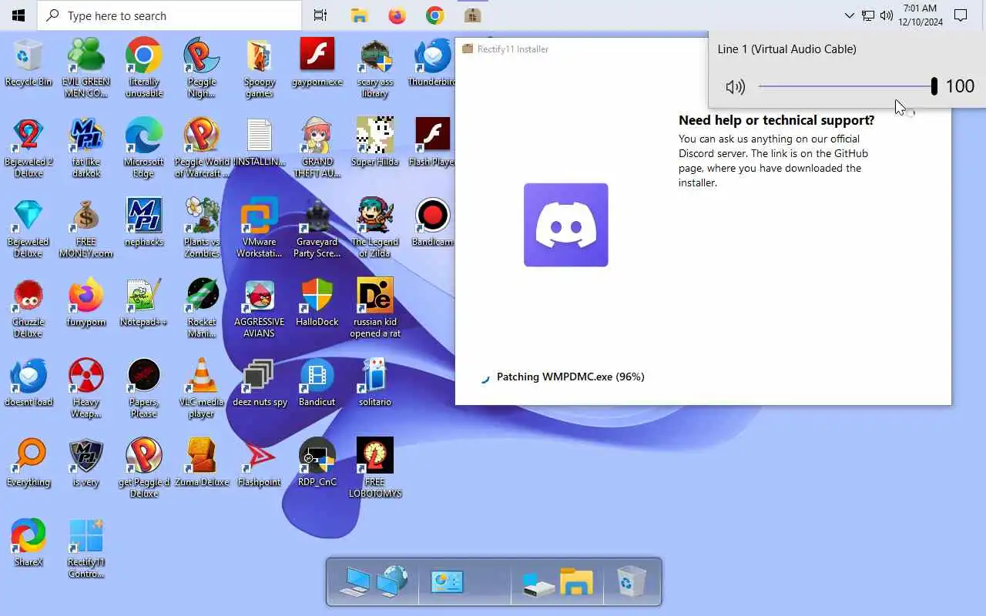This screenshot has height=616, width=986.
Task: Open the clock showing 7:01 AM
Action: coord(920,15)
